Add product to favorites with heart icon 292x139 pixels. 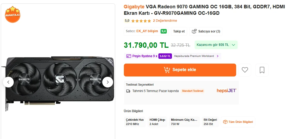(x=245, y=70)
